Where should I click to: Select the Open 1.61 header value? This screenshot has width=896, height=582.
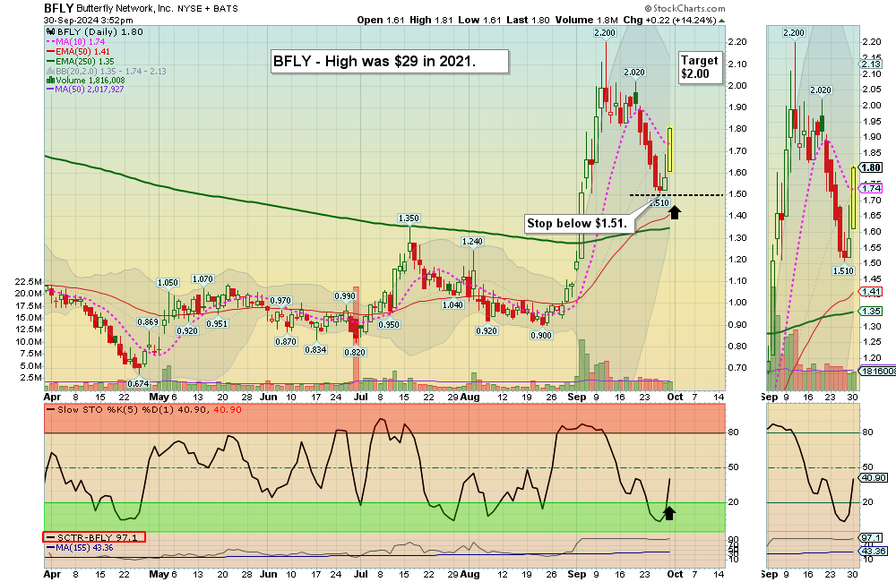[x=381, y=20]
